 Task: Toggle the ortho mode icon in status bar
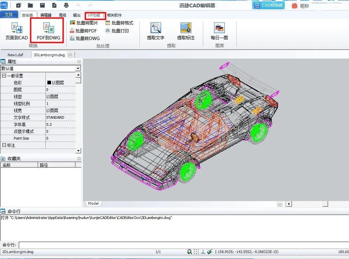pyautogui.click(x=203, y=252)
